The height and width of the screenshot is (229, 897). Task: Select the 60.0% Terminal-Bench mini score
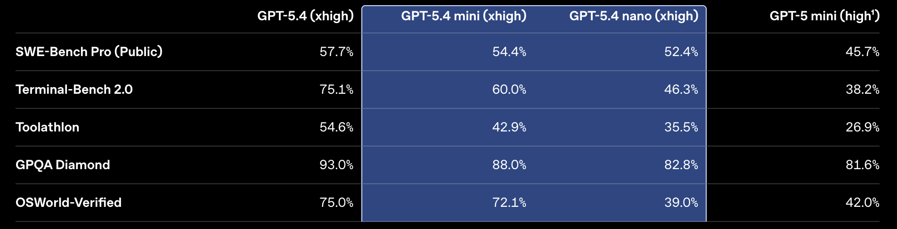click(x=509, y=90)
